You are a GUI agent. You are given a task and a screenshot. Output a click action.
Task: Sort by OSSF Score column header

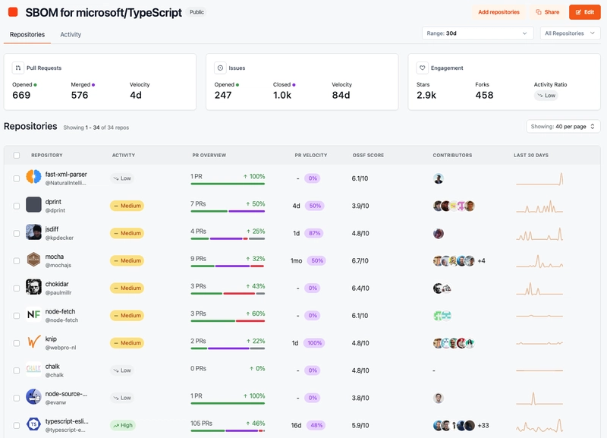tap(368, 156)
